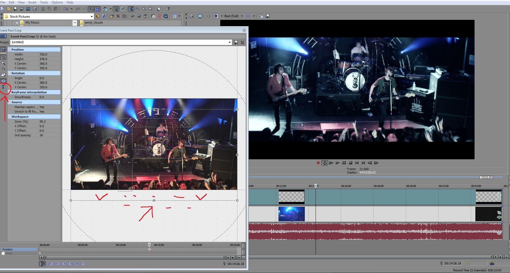510x273 pixels.
Task: Click the Pause button under preview
Action: pos(344,163)
